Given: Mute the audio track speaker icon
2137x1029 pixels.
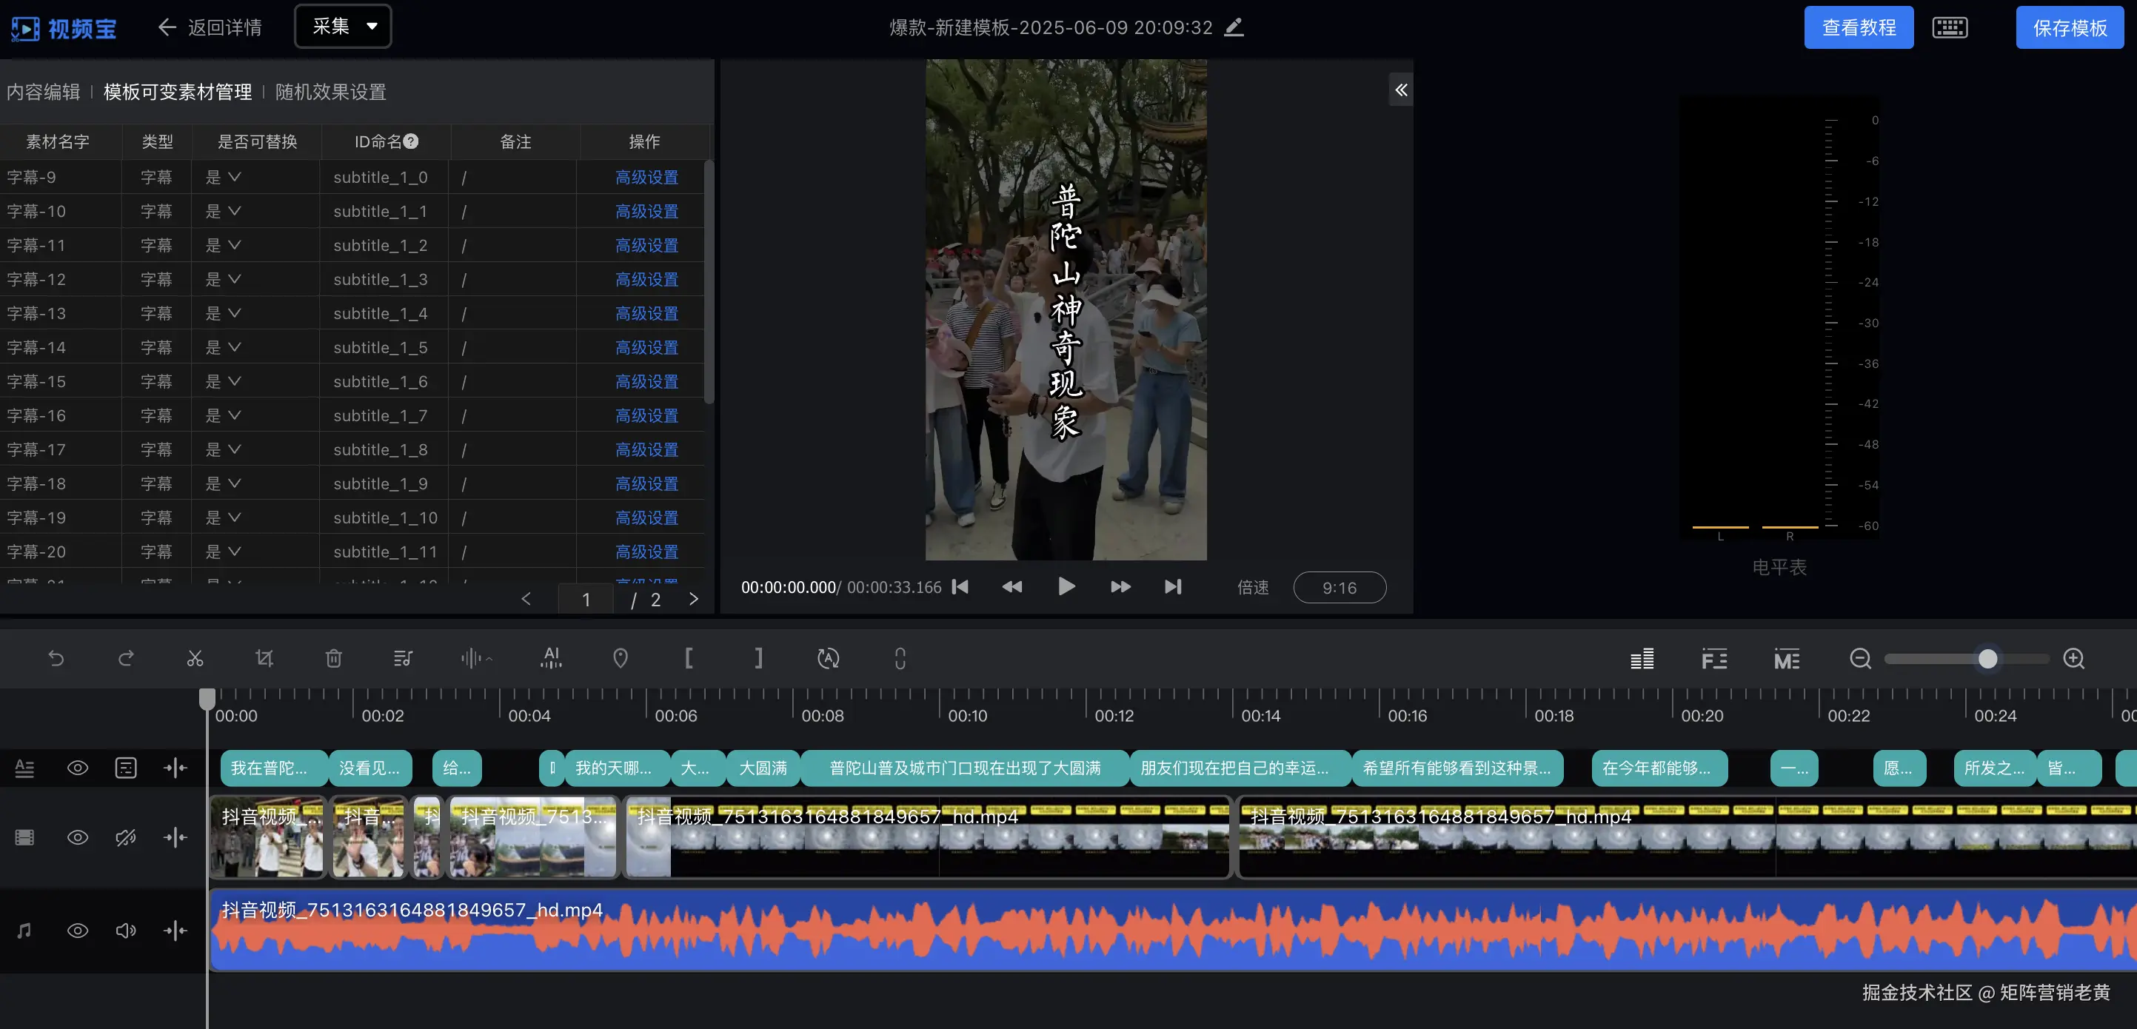Looking at the screenshot, I should [x=125, y=931].
